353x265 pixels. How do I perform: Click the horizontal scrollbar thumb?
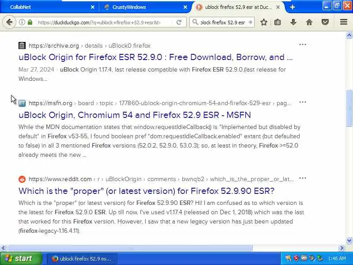130,248
